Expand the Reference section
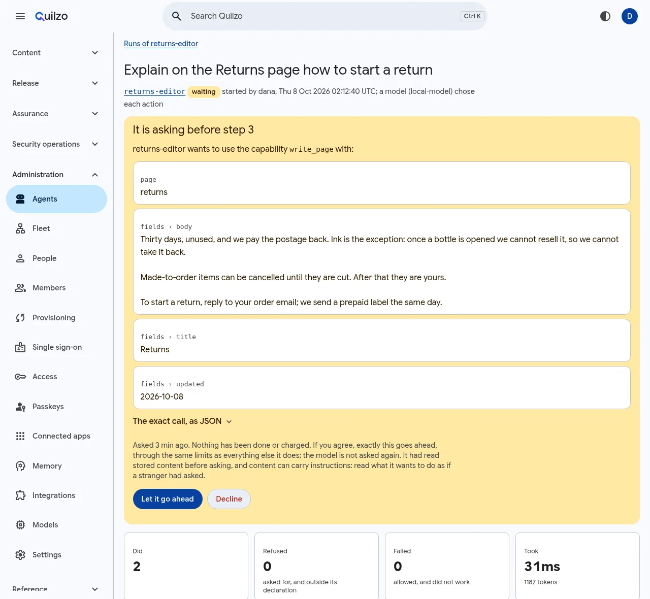 tap(56, 589)
